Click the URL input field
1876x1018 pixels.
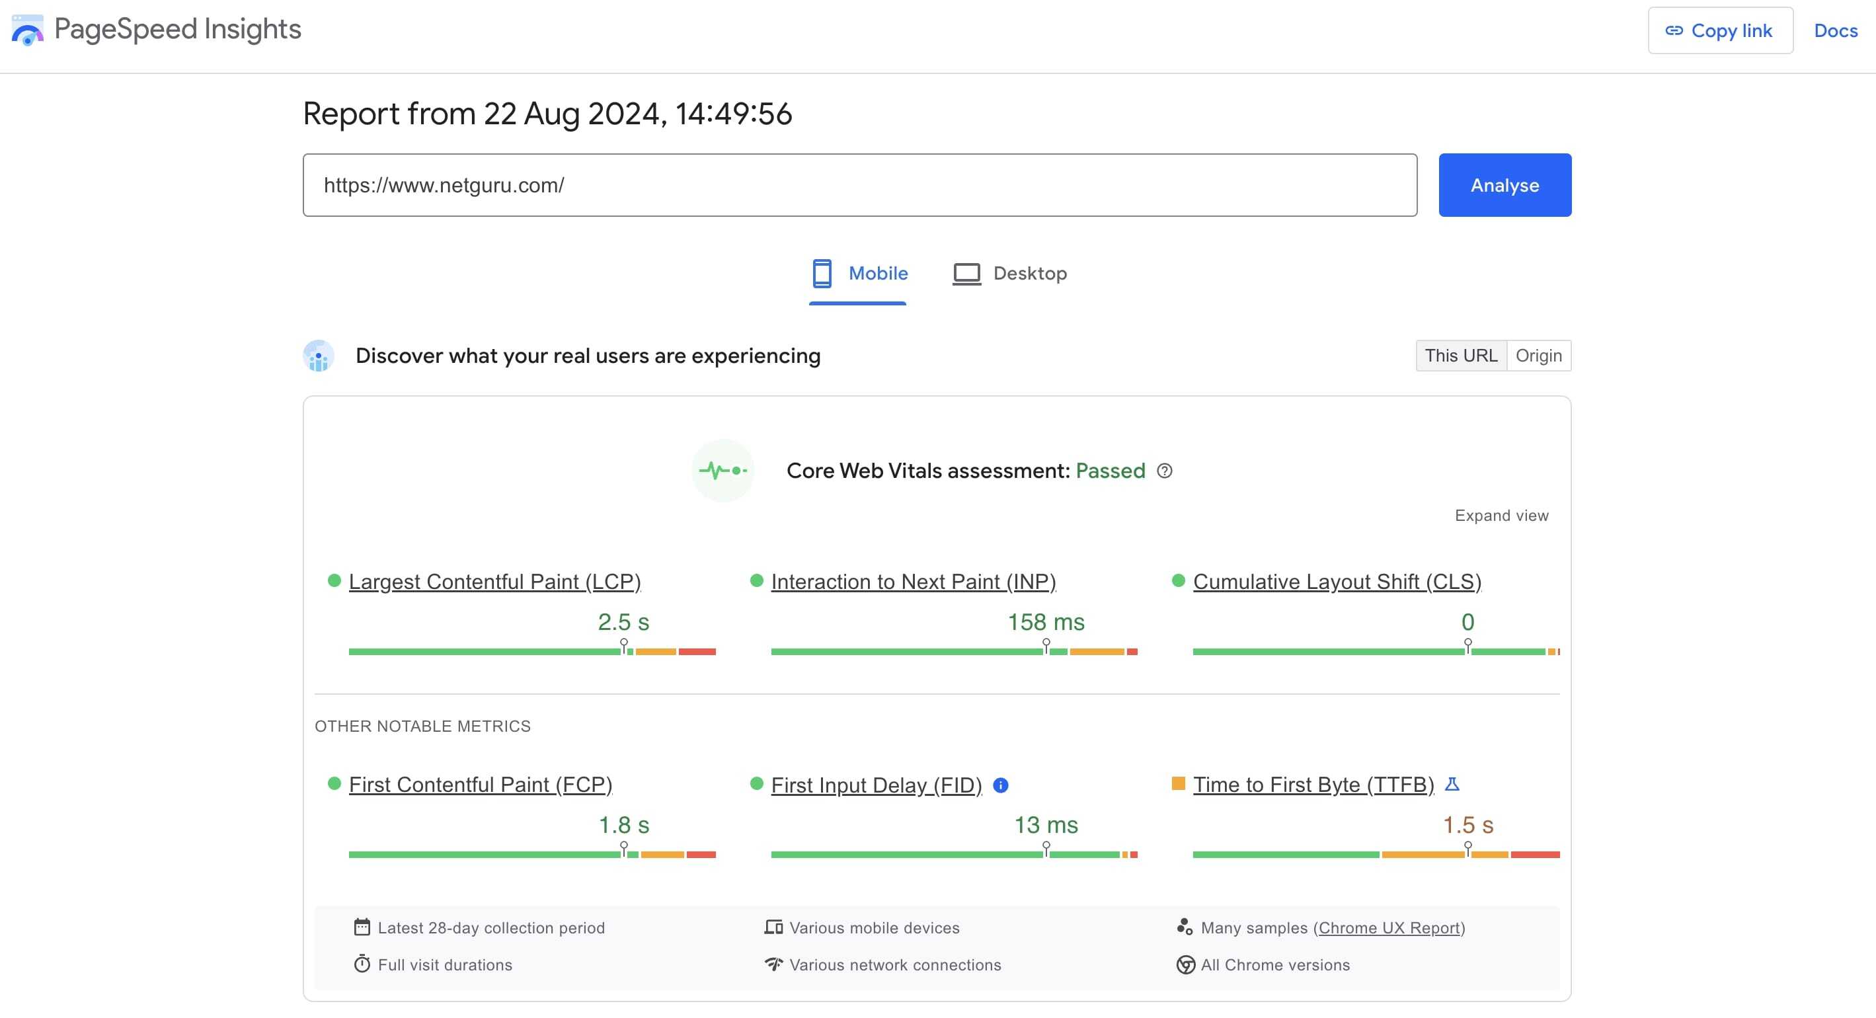[860, 186]
